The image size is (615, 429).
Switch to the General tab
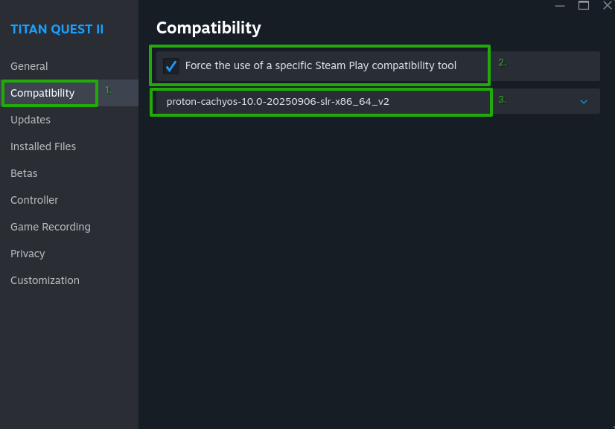coord(30,66)
